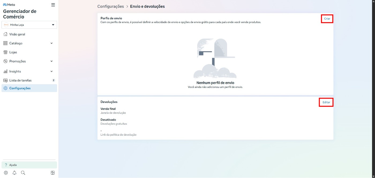
Task: Toggle the sidebar panel layout icon
Action: [x=53, y=173]
